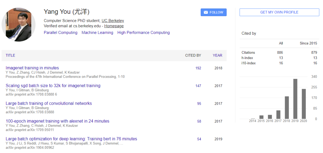Select the Parallel Computing interest tag
Viewport: 323px width, 153px height.
(x=60, y=33)
